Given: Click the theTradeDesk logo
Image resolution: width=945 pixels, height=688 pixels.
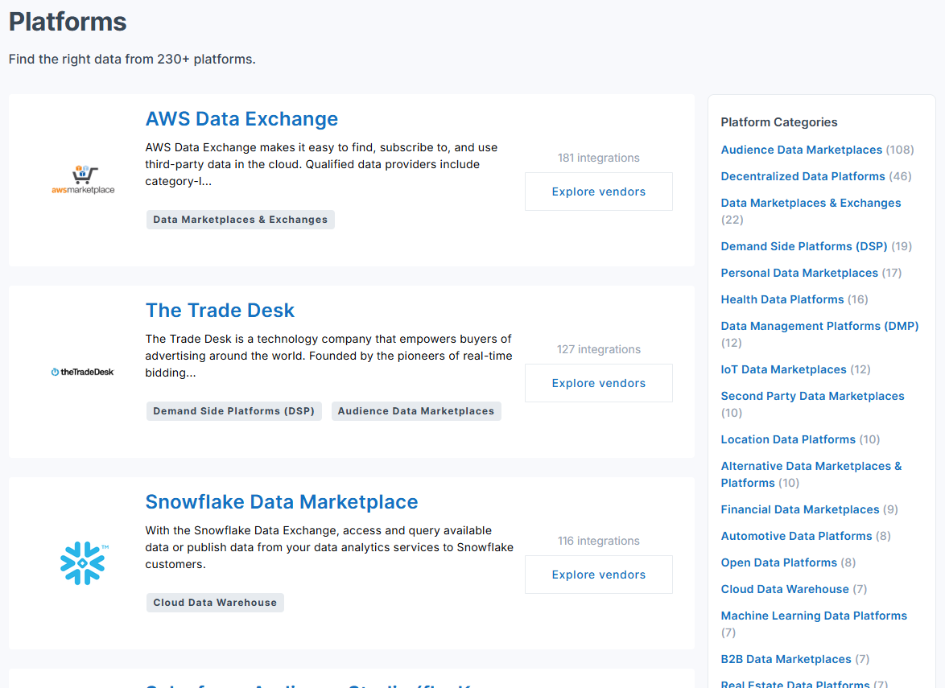Looking at the screenshot, I should pyautogui.click(x=83, y=372).
